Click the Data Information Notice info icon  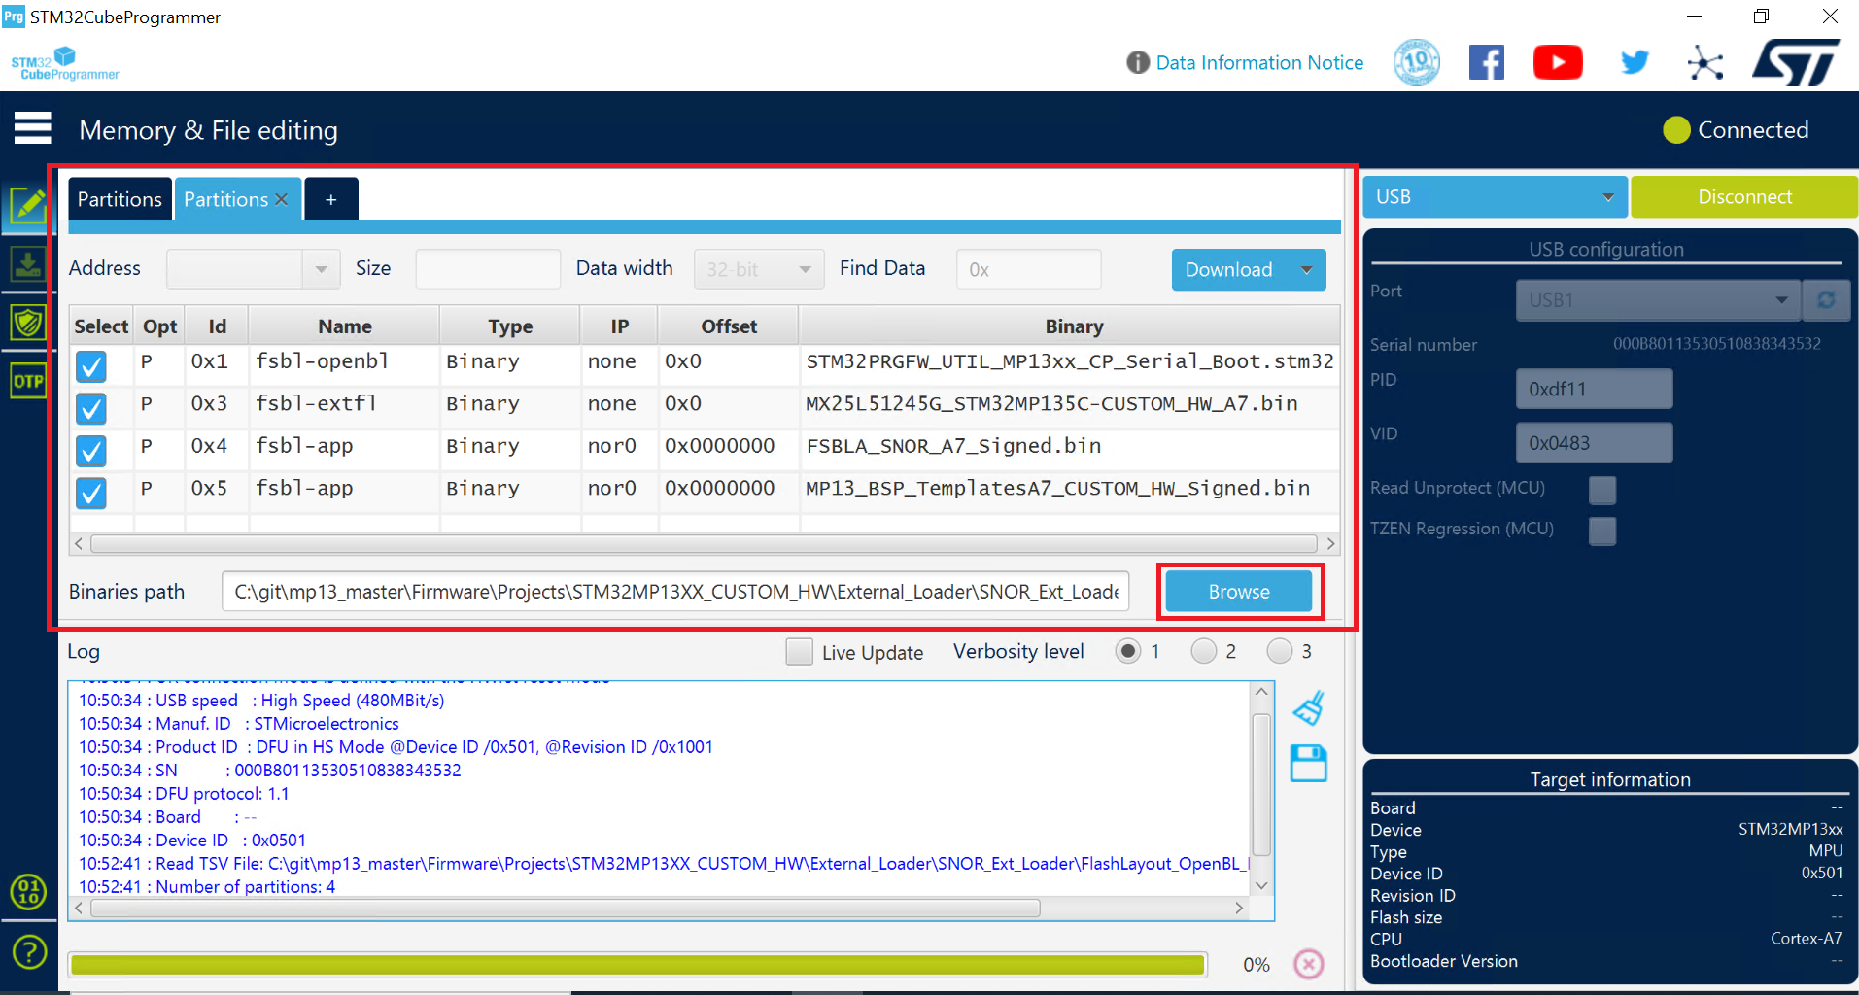(1137, 63)
